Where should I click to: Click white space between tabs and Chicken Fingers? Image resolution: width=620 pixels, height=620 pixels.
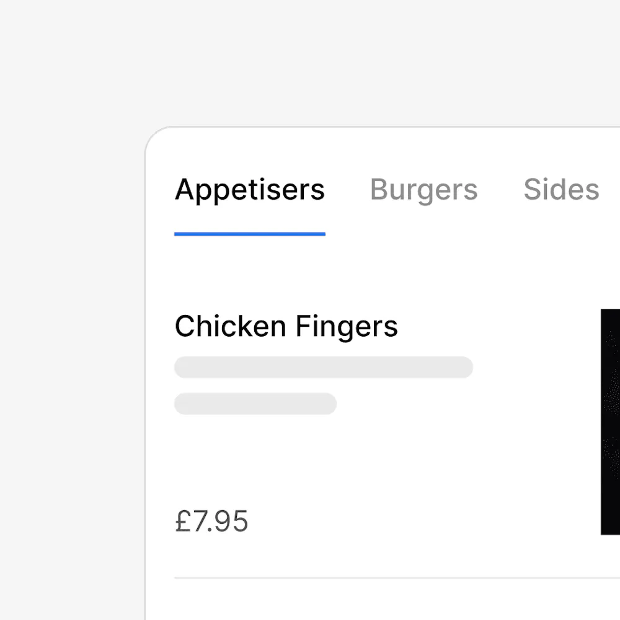(x=372, y=273)
